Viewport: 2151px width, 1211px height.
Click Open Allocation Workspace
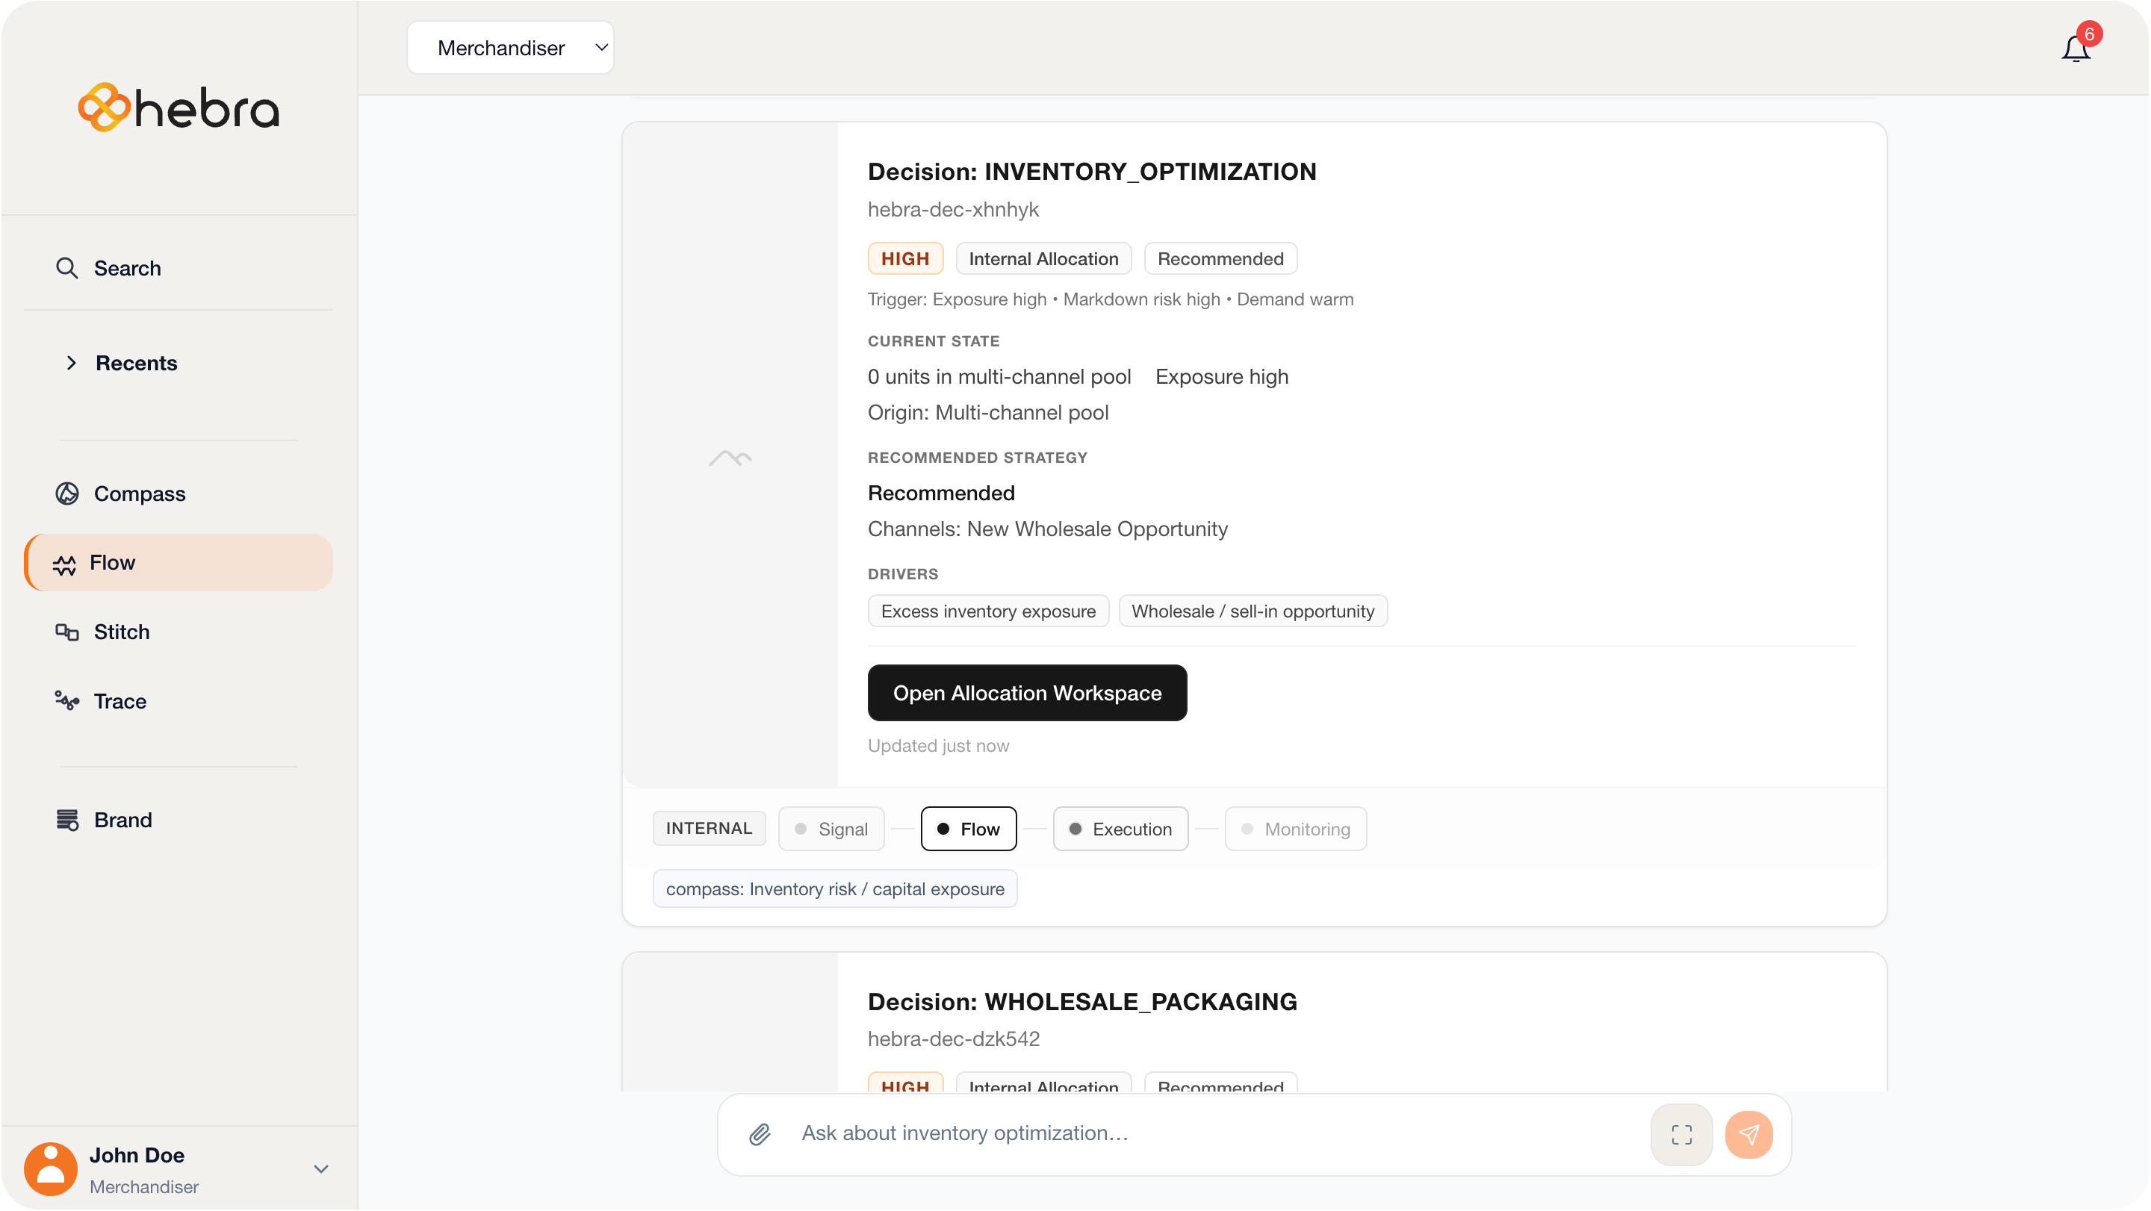coord(1026,693)
